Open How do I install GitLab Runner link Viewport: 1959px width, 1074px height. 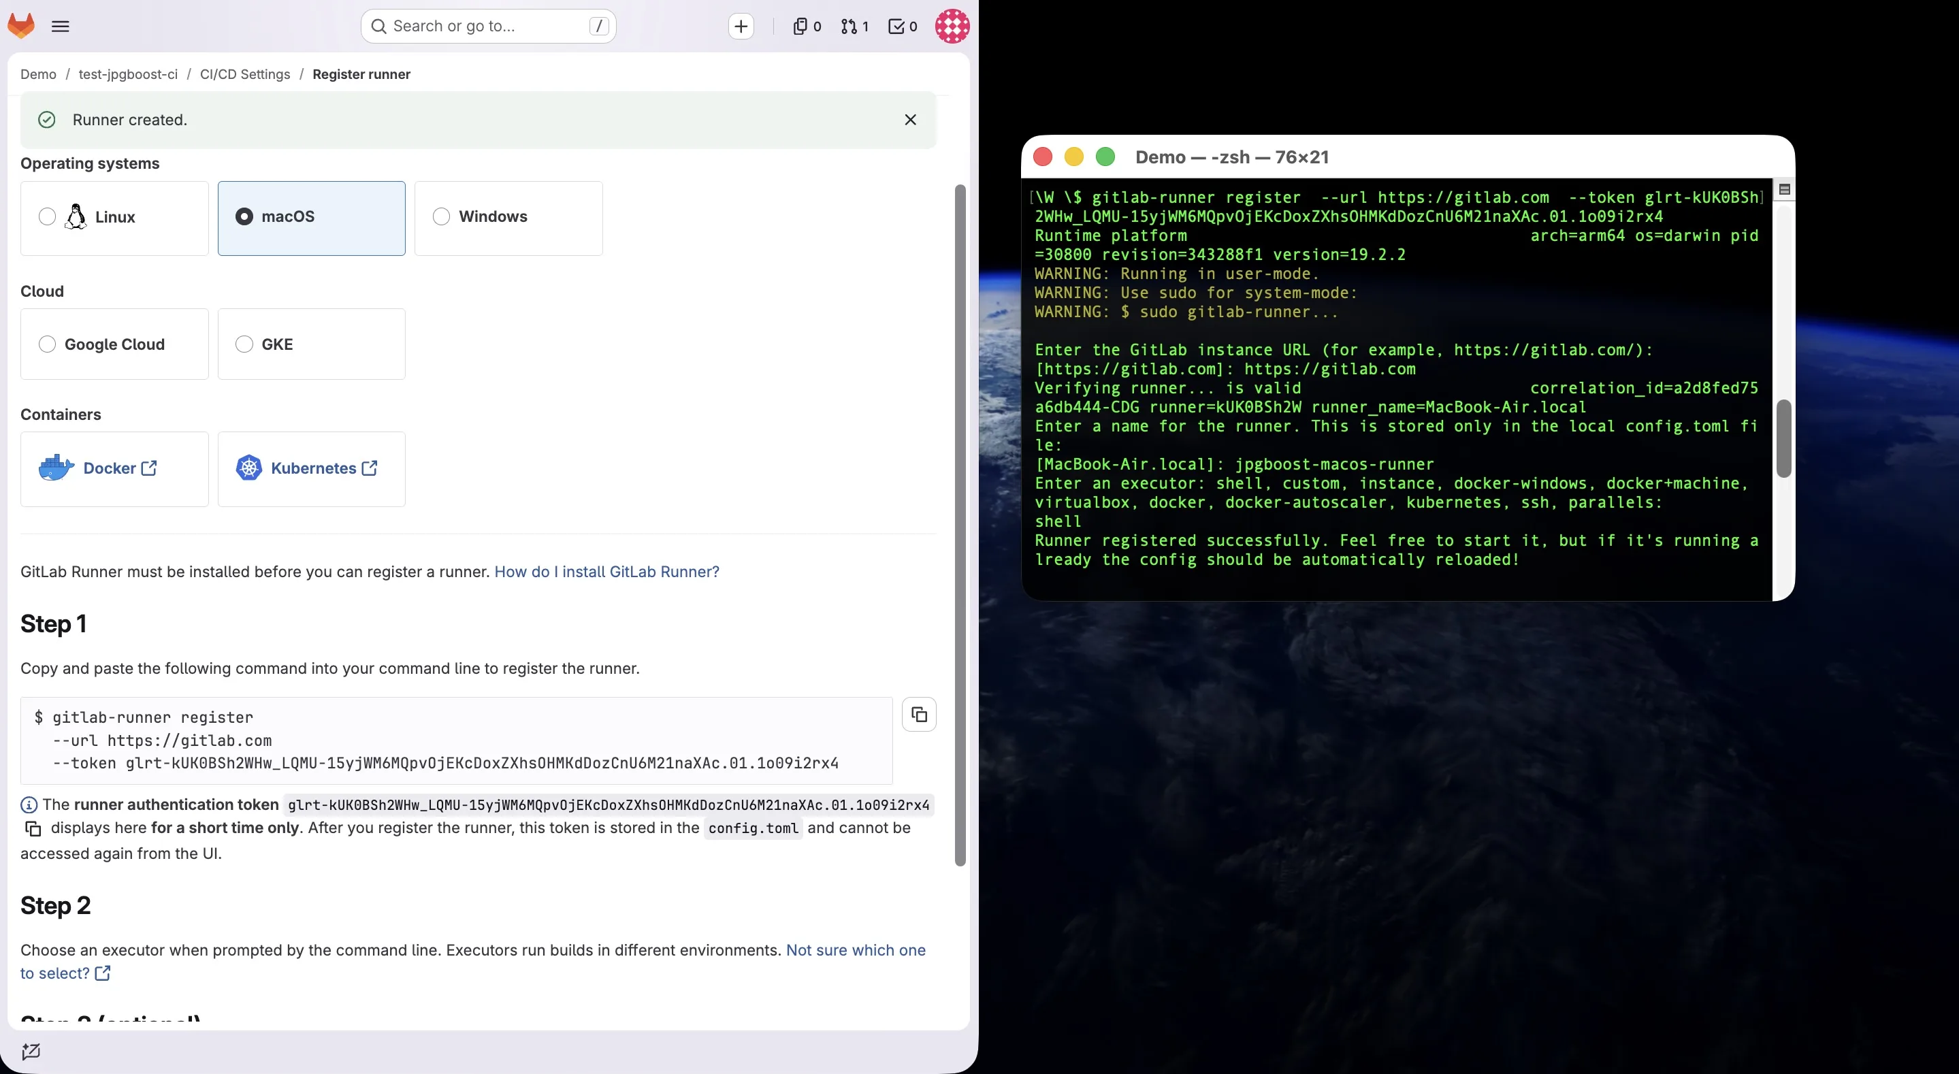(607, 571)
